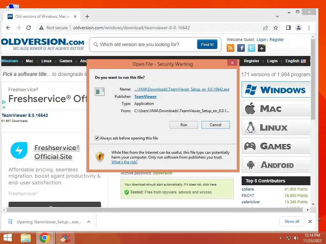Click the browser back arrow
The image size is (326, 244).
point(8,28)
